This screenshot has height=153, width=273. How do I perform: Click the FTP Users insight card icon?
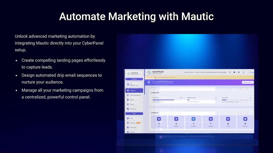click(x=245, y=119)
